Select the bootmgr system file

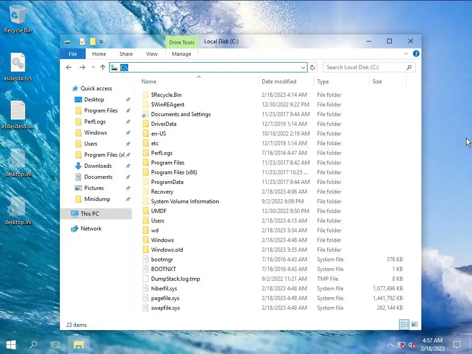tap(162, 260)
